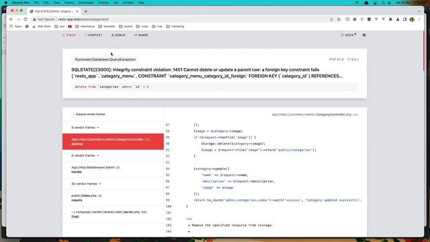This screenshot has width=430, height=242.
Task: Click the blue circular extension icon
Action: coord(355,19)
